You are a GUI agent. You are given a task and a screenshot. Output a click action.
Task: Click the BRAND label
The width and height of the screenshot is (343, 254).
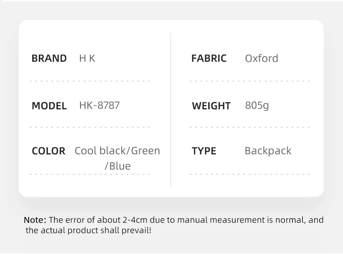pyautogui.click(x=49, y=58)
